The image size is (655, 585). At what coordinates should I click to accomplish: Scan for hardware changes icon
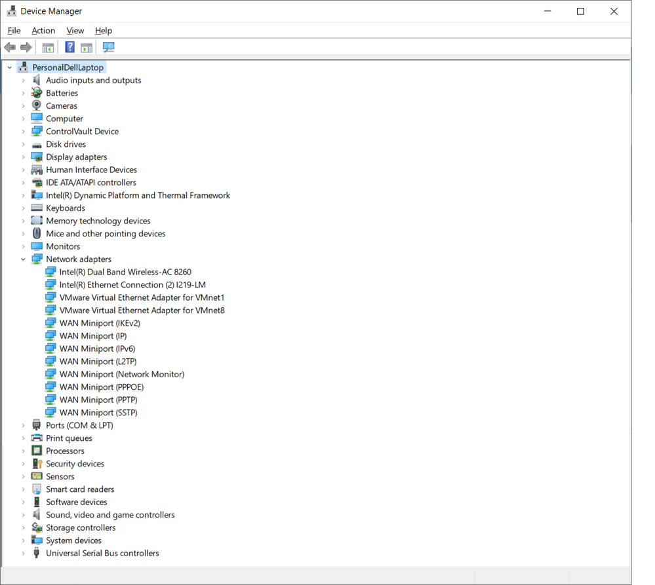click(109, 47)
